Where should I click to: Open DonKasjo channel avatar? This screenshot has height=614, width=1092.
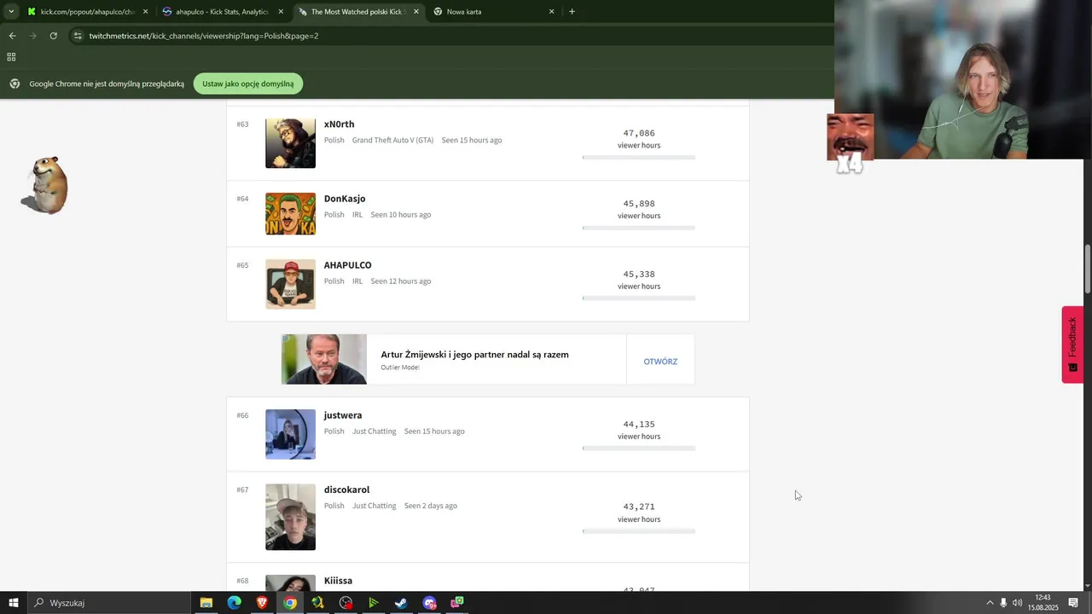pyautogui.click(x=290, y=214)
